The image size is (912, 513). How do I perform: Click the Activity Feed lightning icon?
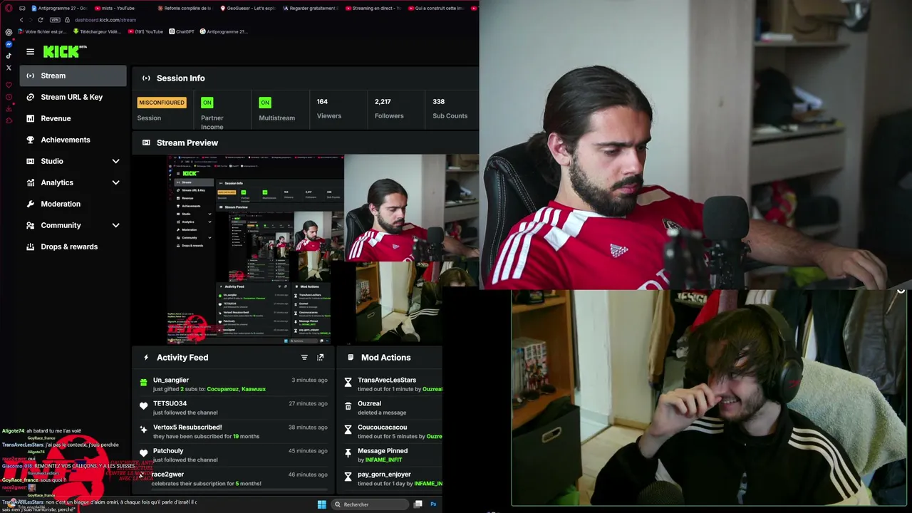146,358
